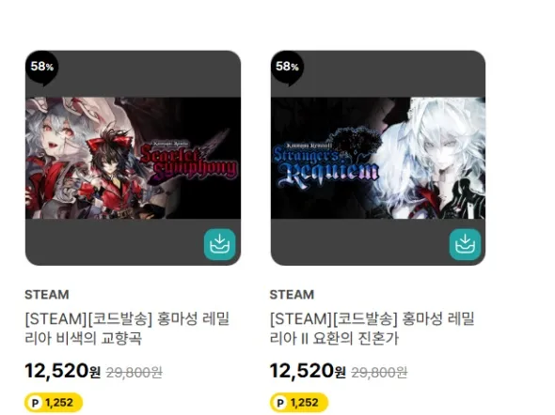This screenshot has height=415, width=555.
Task: Open the Scarlet Symphony game thumbnail
Action: (133, 158)
